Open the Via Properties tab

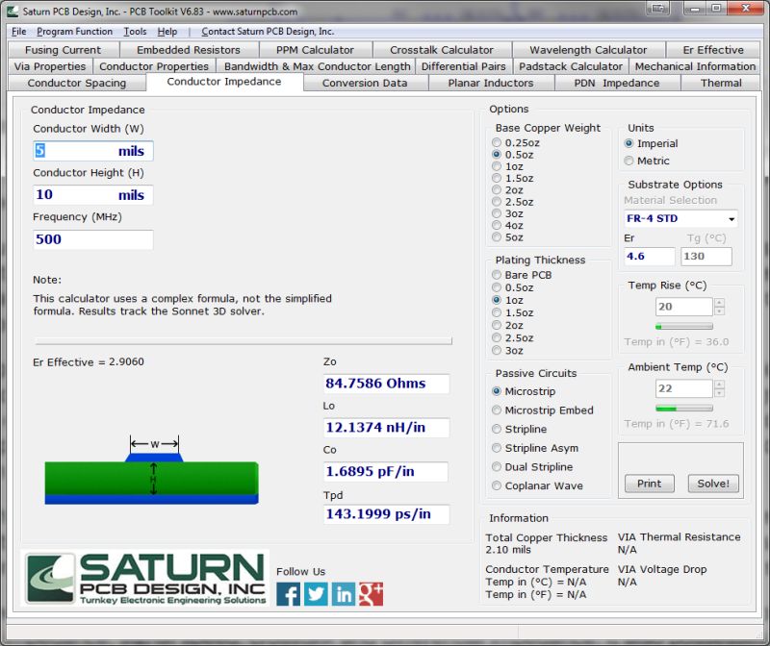pyautogui.click(x=50, y=66)
